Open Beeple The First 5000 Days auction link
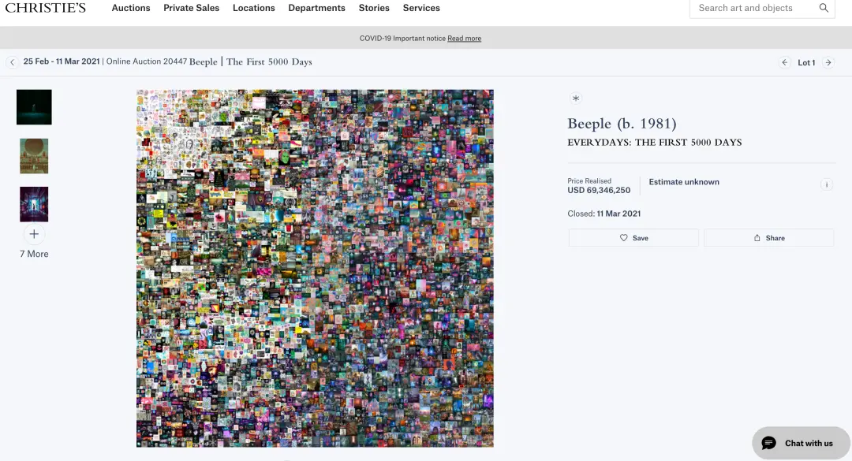The height and width of the screenshot is (461, 852). 251,62
